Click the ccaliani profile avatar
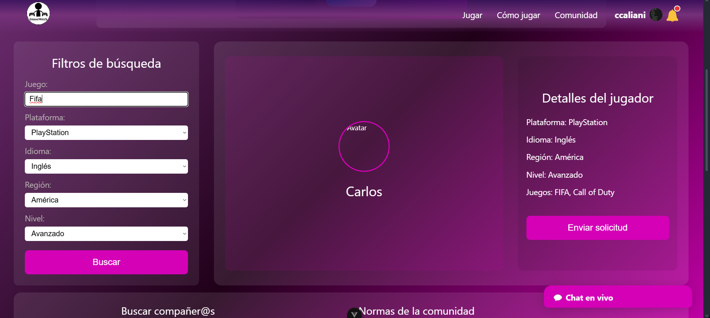710x318 pixels. (655, 15)
